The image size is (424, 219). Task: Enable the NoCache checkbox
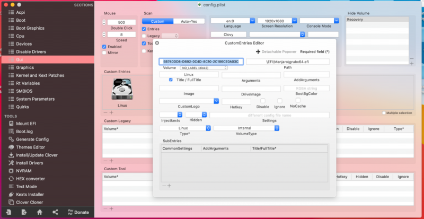coord(298,100)
